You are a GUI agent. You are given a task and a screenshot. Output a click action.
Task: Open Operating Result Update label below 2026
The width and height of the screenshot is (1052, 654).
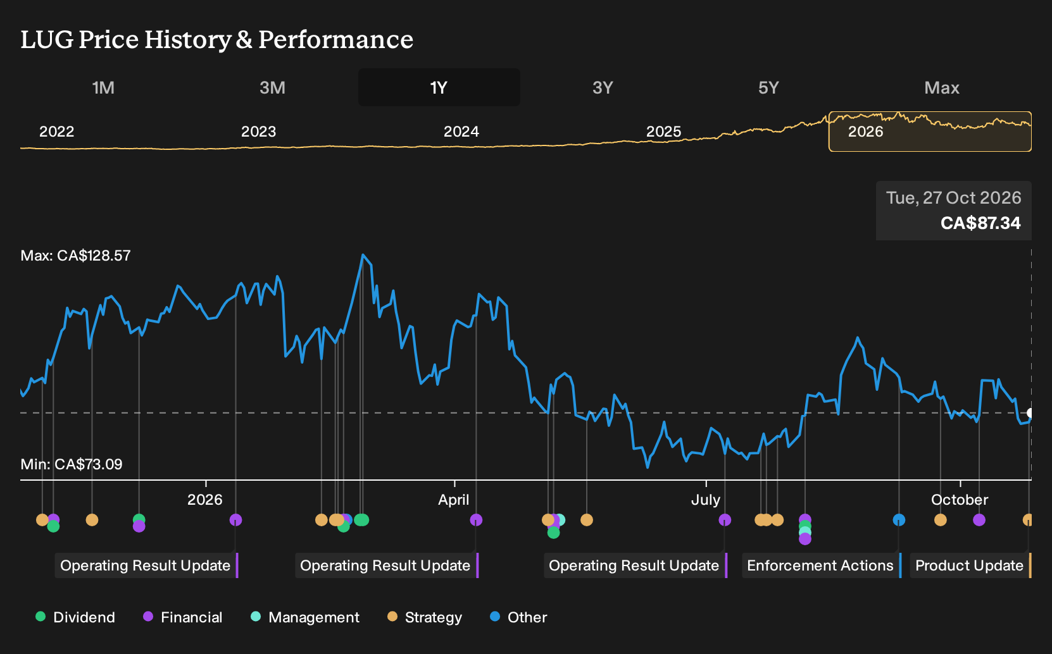(146, 565)
